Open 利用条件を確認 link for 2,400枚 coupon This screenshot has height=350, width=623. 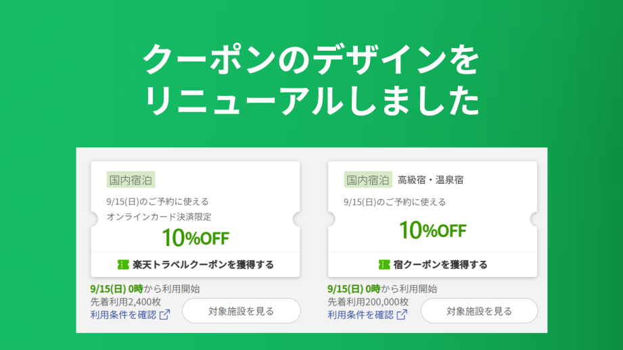click(123, 314)
